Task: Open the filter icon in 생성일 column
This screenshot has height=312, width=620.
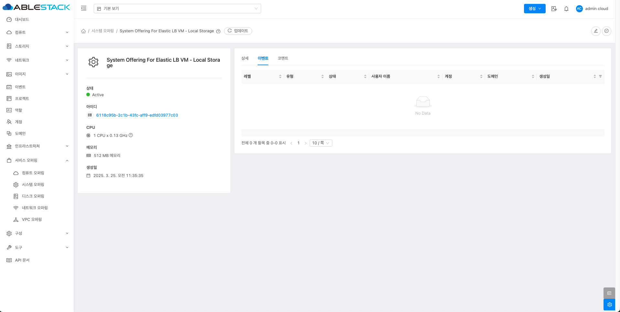Action: coord(600,77)
